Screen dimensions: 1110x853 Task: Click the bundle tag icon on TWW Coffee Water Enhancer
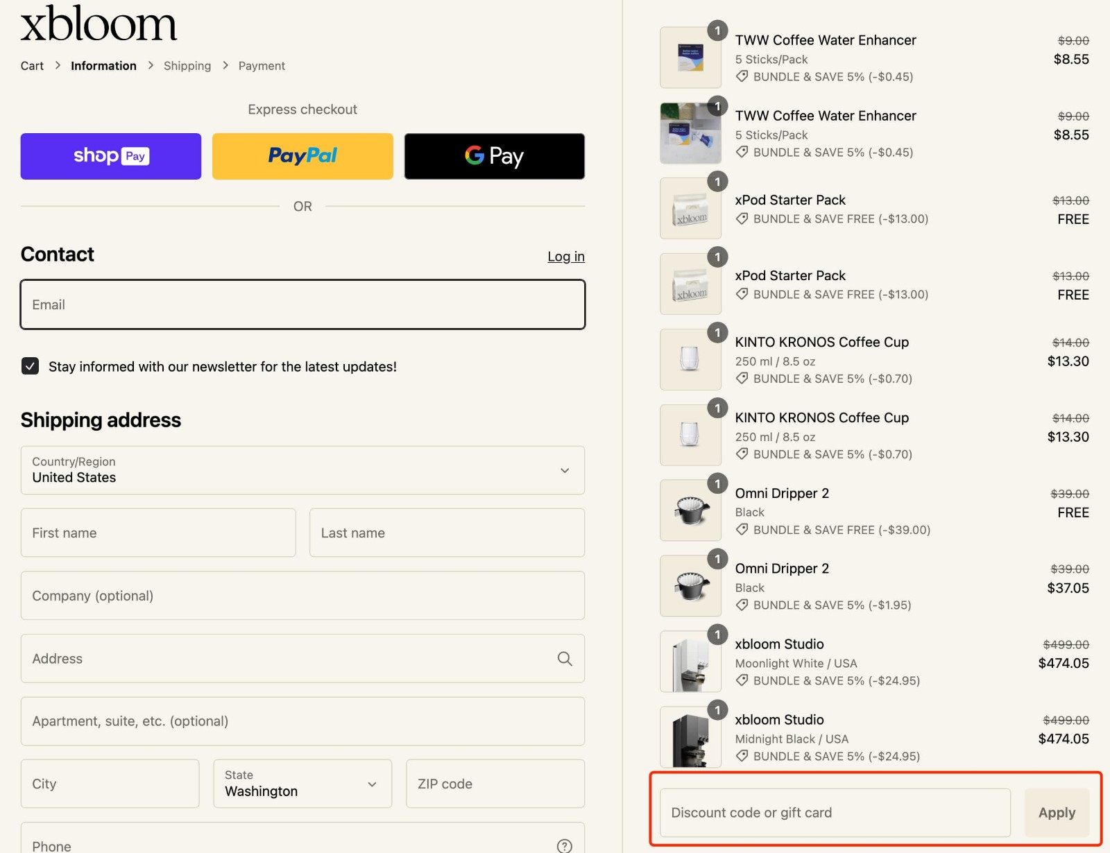[x=742, y=77]
